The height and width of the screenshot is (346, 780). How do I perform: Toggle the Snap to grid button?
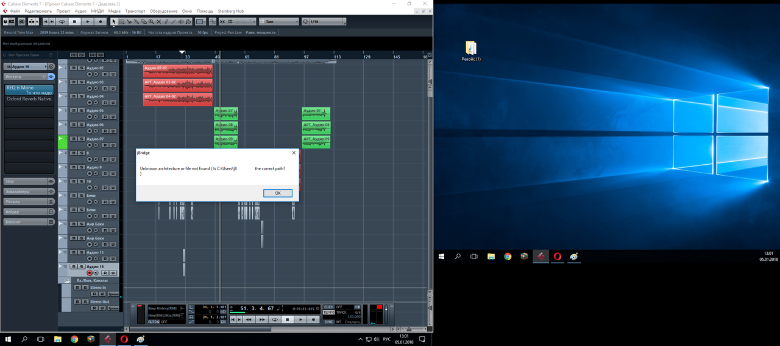click(x=222, y=21)
